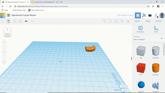Redo the last action

[32, 21]
